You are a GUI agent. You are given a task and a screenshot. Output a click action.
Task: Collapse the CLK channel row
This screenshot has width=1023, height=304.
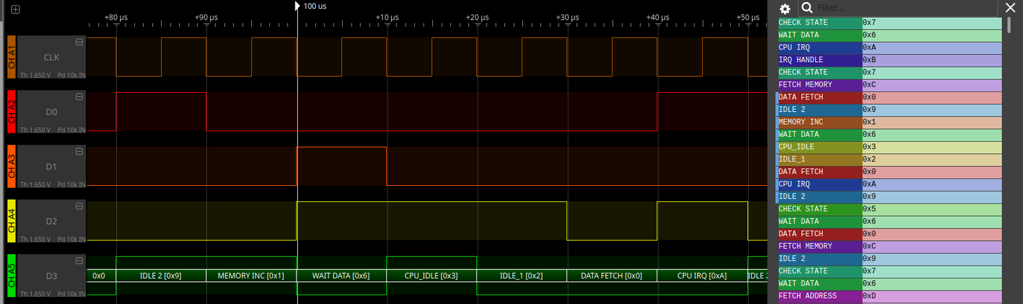(79, 42)
